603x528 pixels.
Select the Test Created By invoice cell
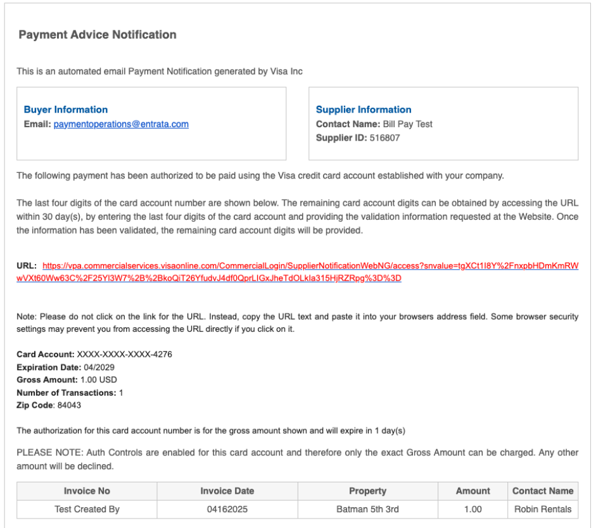(87, 509)
